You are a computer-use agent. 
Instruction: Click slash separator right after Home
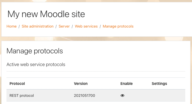19,27
